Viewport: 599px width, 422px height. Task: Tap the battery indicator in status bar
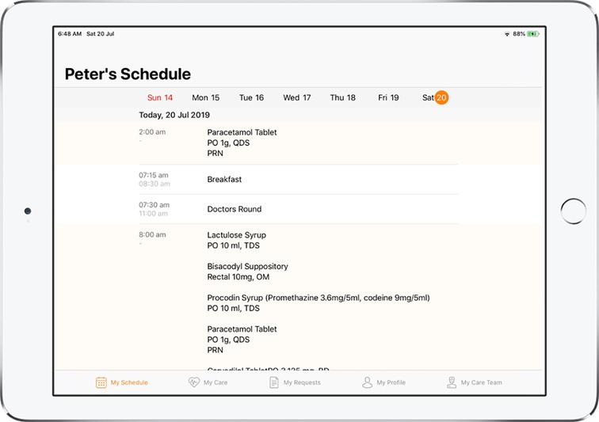[x=533, y=34]
